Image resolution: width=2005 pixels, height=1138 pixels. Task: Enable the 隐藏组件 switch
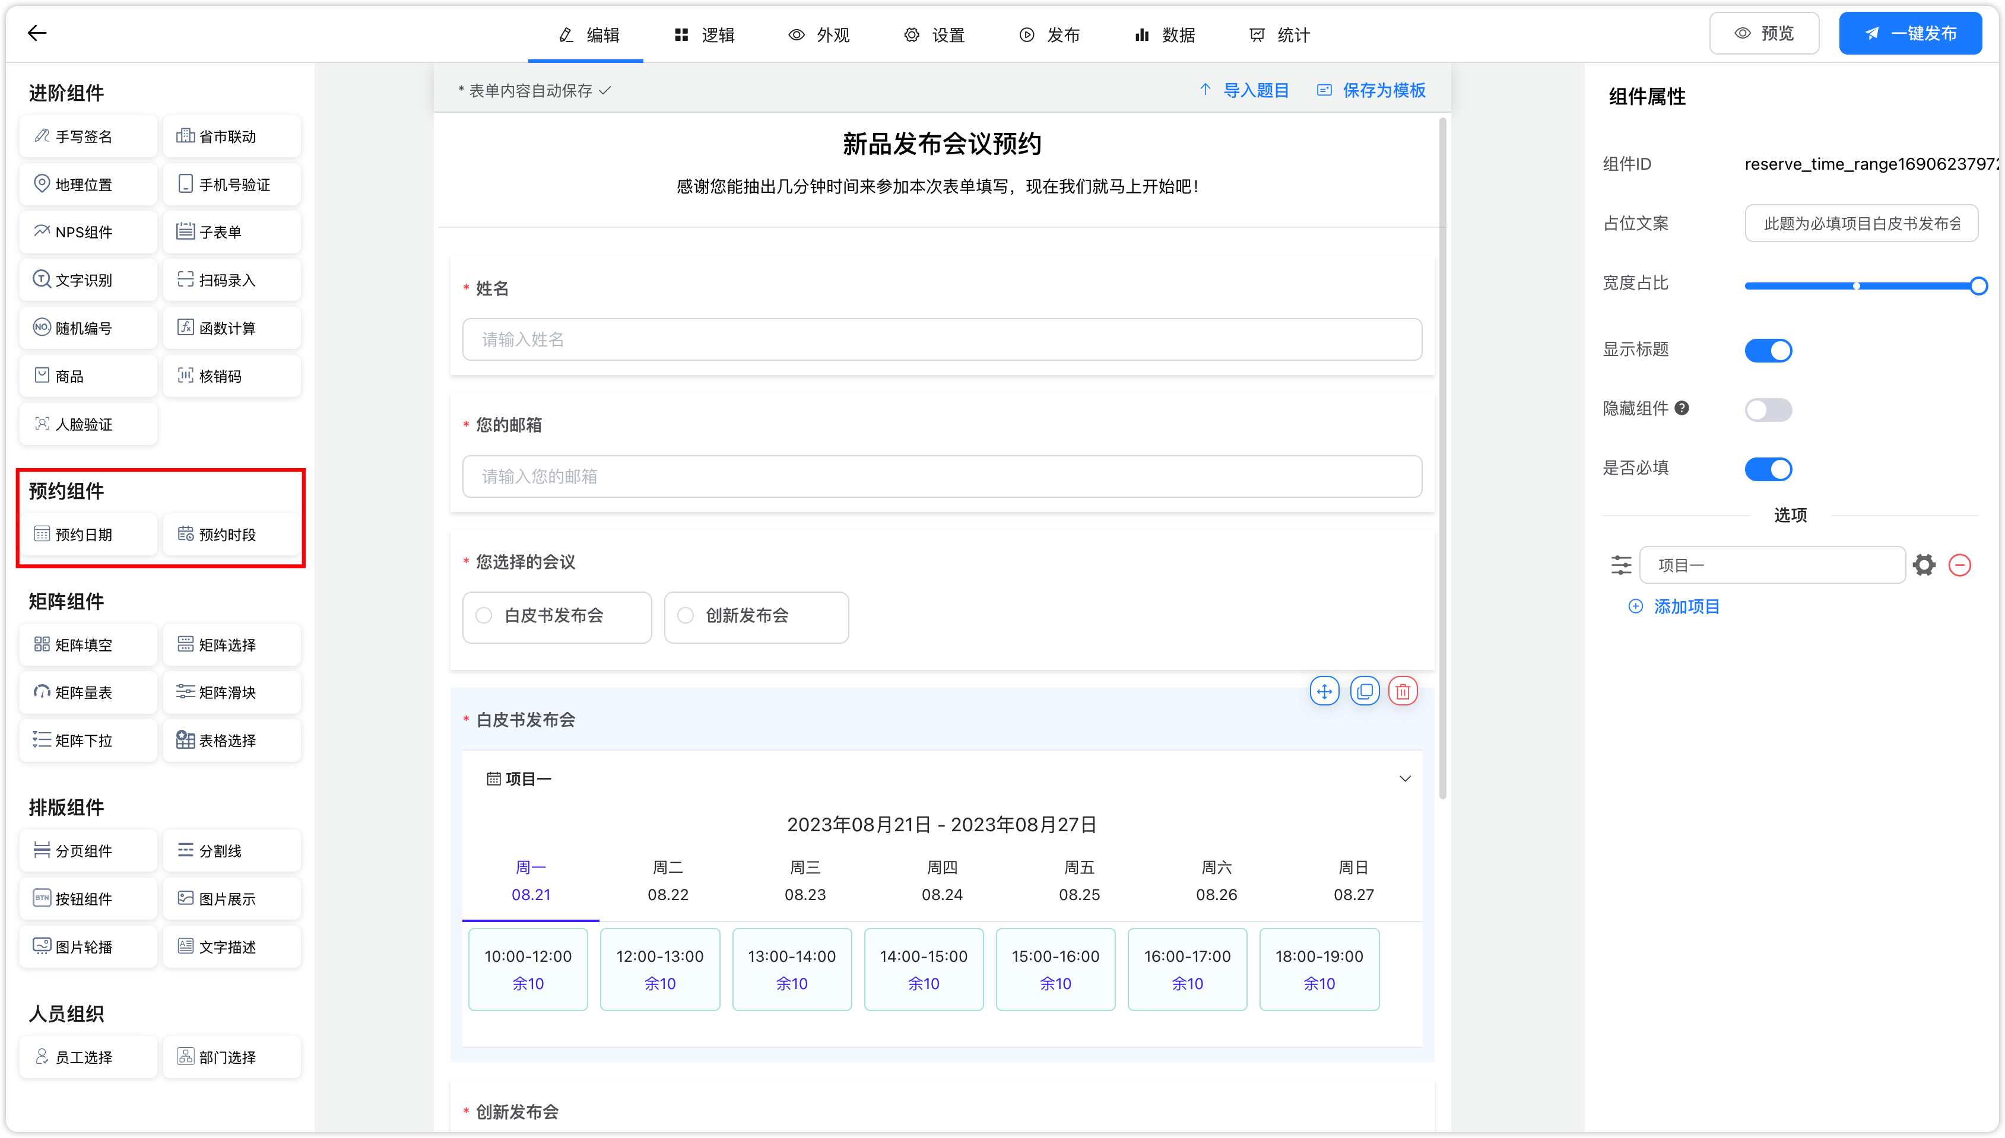coord(1768,409)
